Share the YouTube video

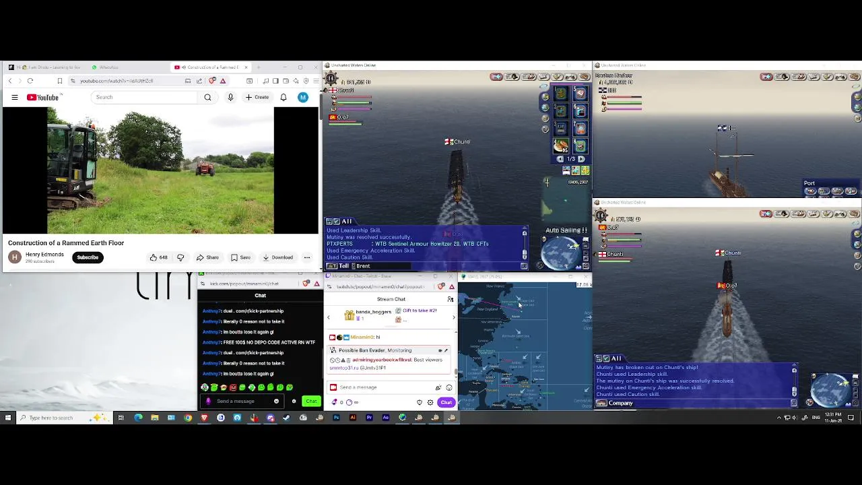click(x=207, y=257)
